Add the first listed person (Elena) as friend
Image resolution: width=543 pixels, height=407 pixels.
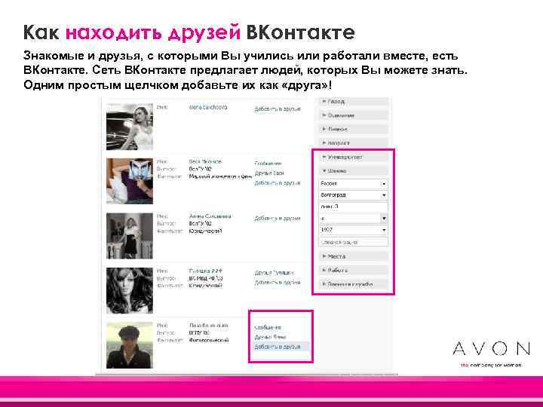[278, 109]
